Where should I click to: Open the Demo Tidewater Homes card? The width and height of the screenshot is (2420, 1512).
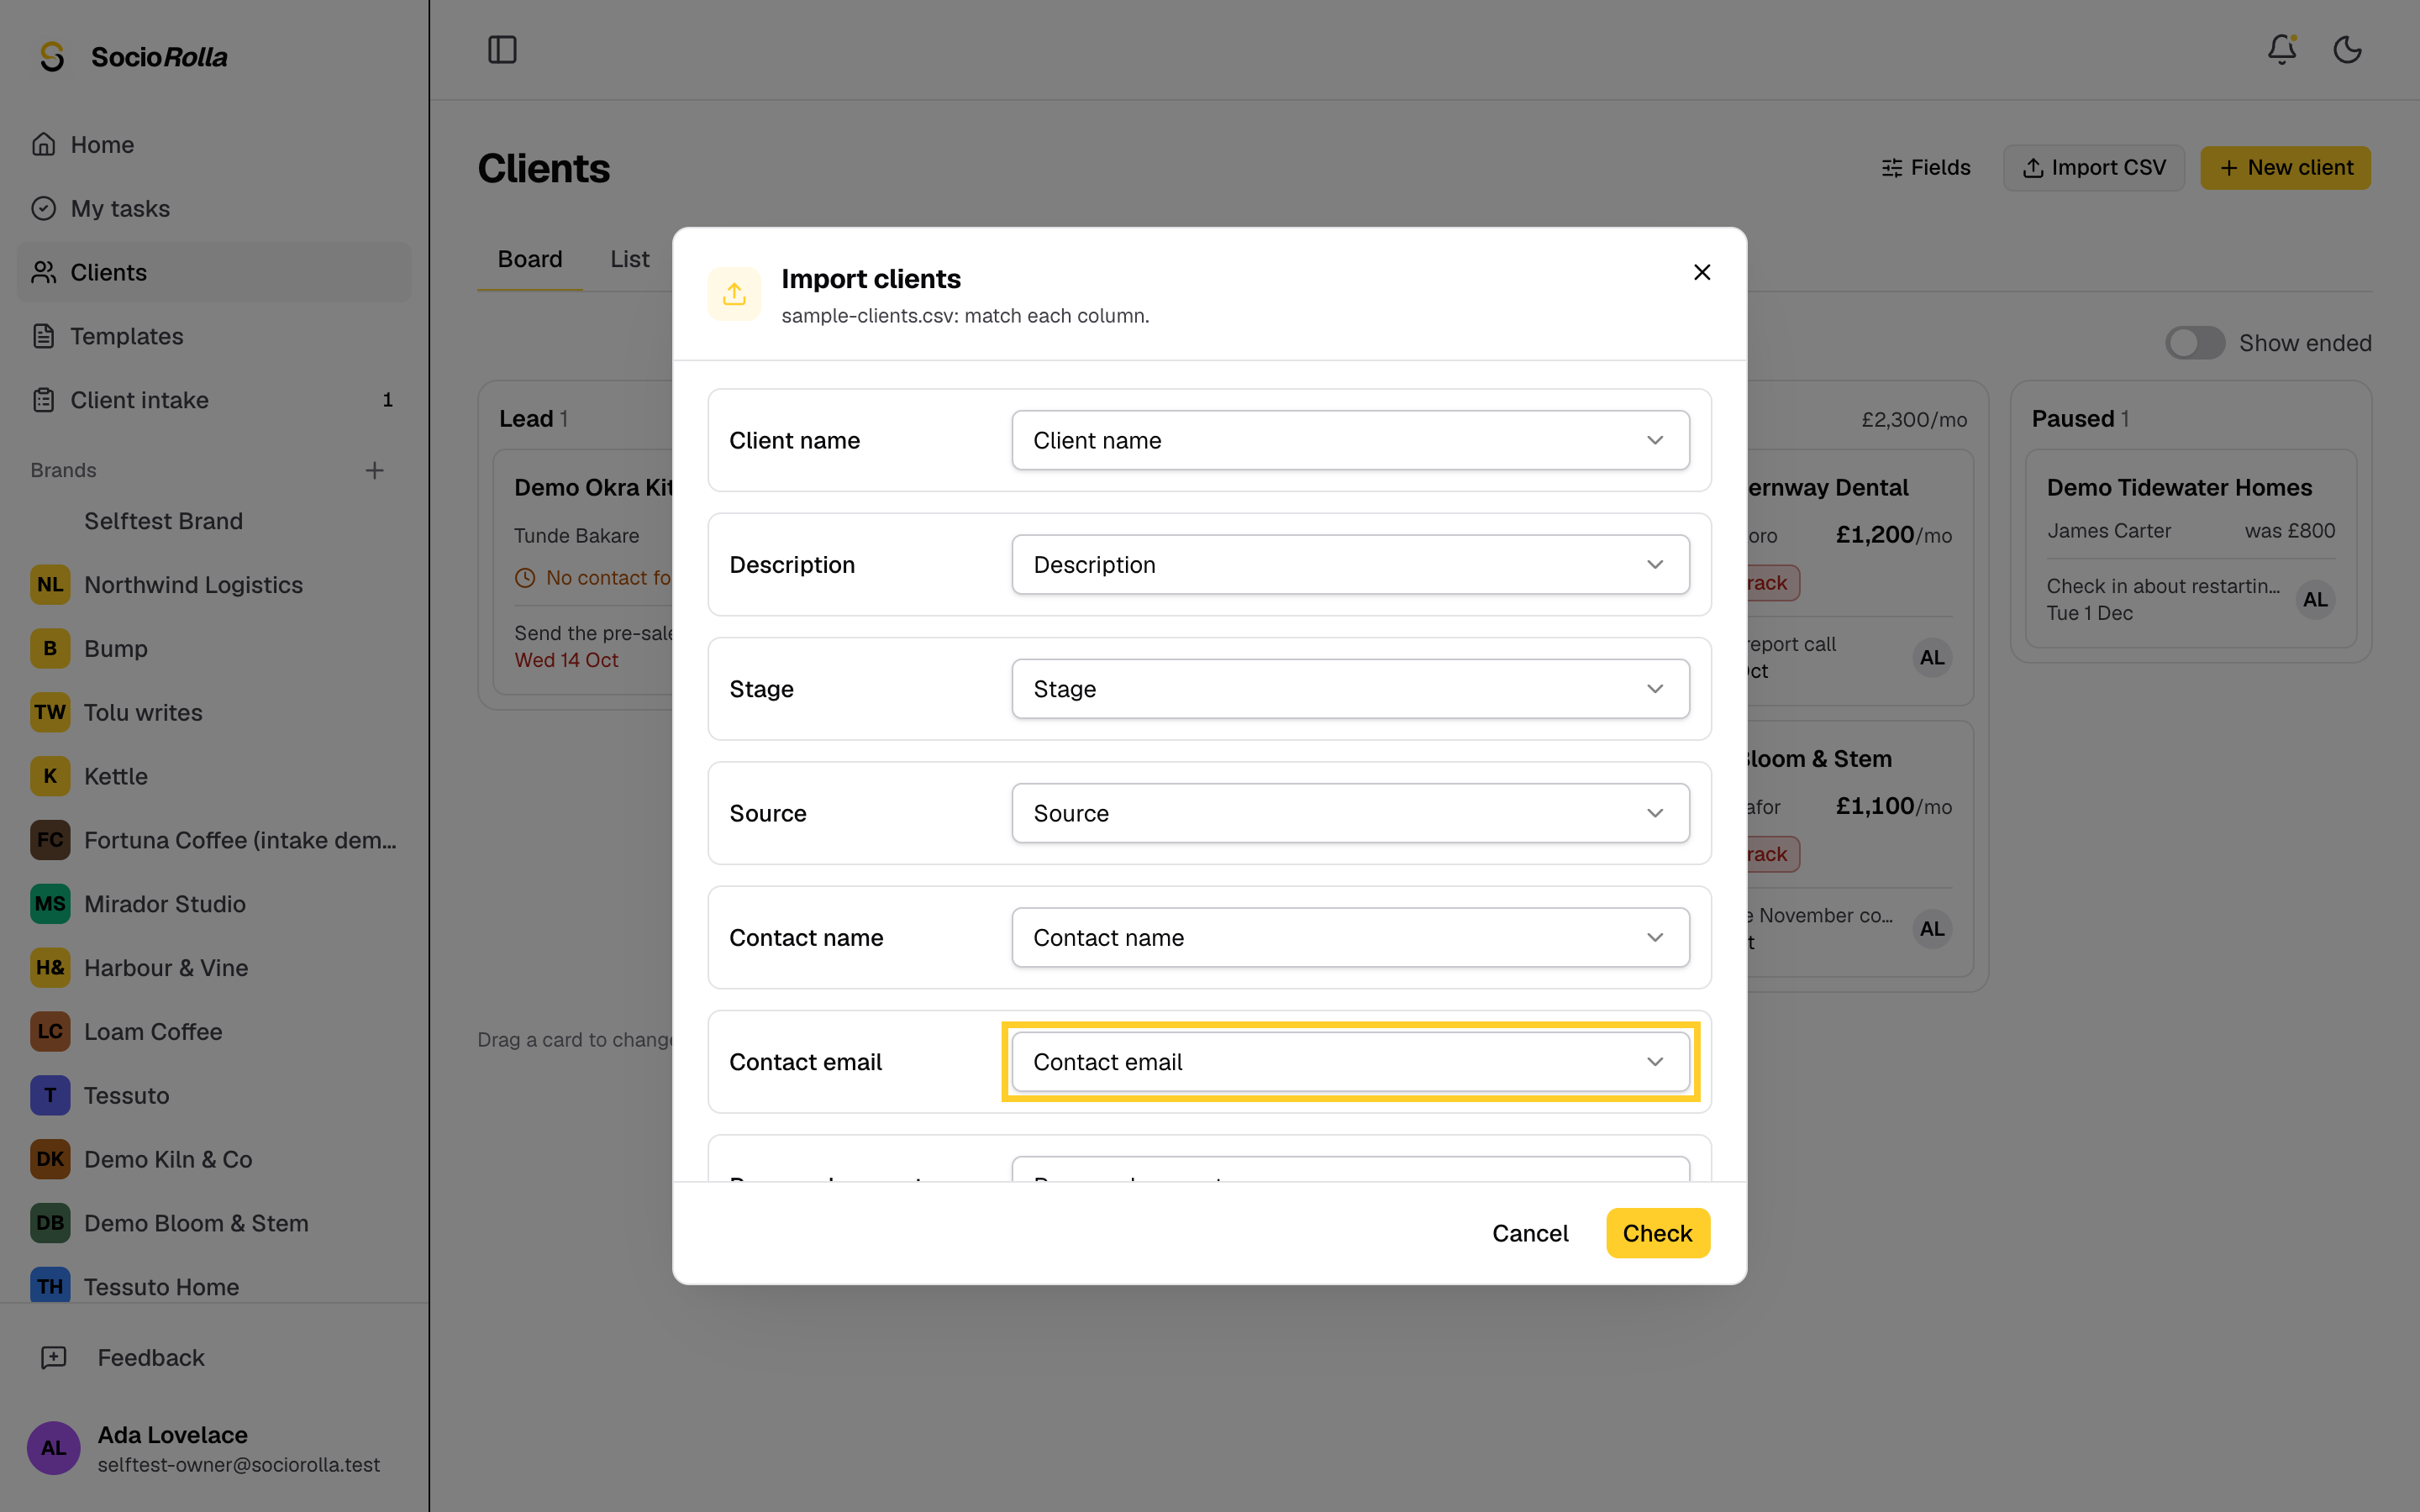(x=2190, y=548)
